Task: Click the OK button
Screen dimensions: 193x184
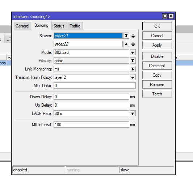Action: point(157,26)
